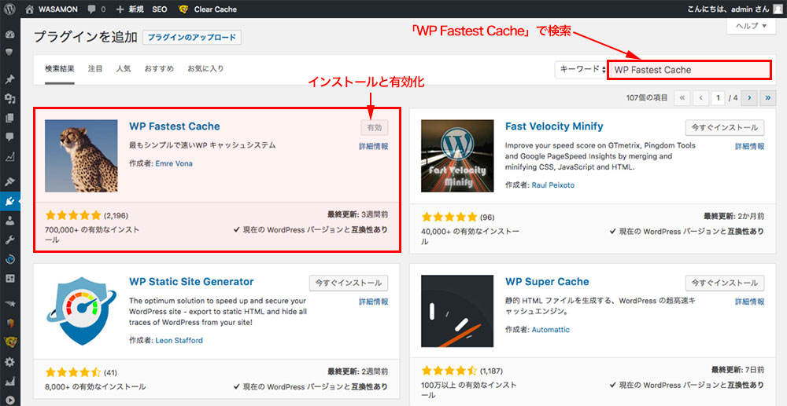Expand the ヘルプ help panel
Viewport: 787px width, 406px height.
click(x=752, y=26)
